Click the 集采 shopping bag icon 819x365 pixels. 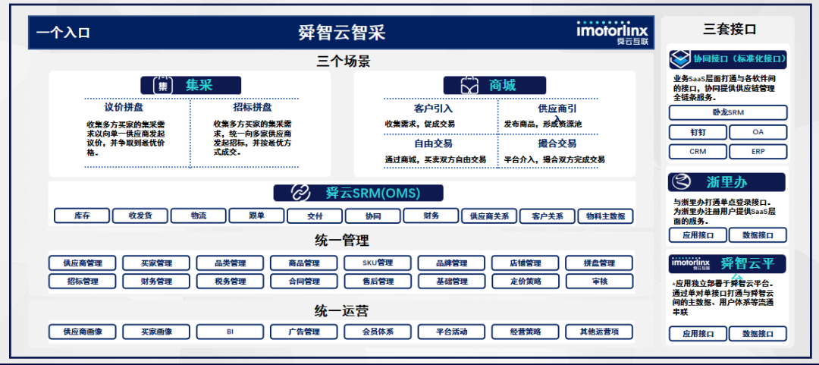coord(163,85)
